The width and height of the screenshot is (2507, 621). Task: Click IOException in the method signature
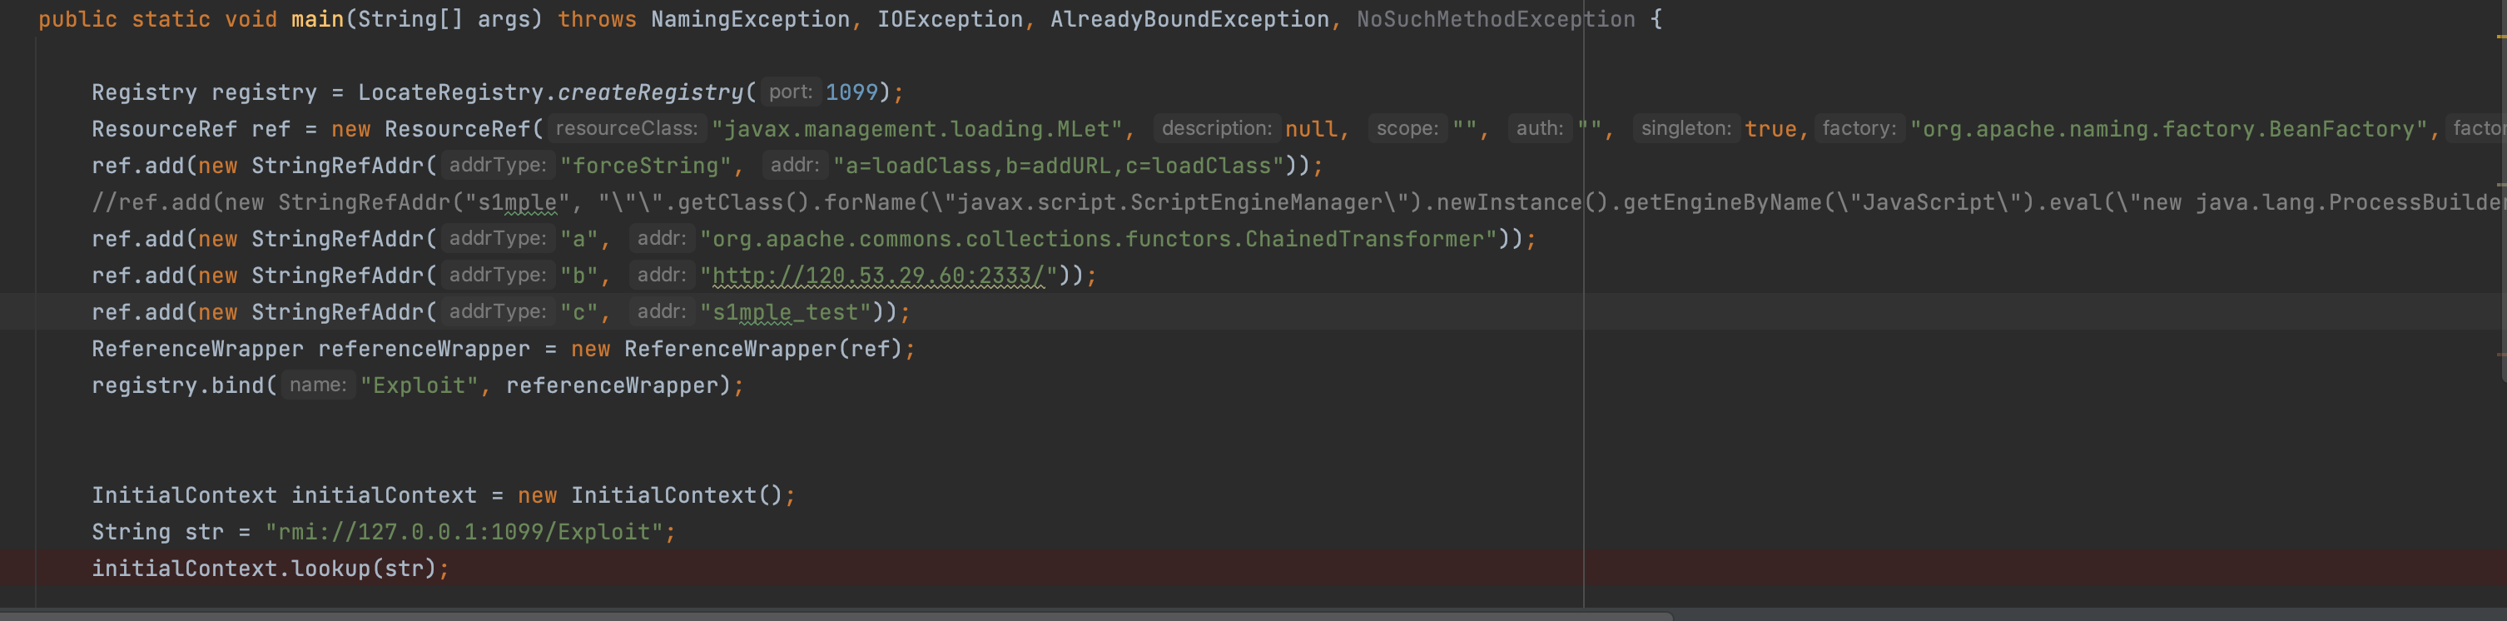click(950, 19)
